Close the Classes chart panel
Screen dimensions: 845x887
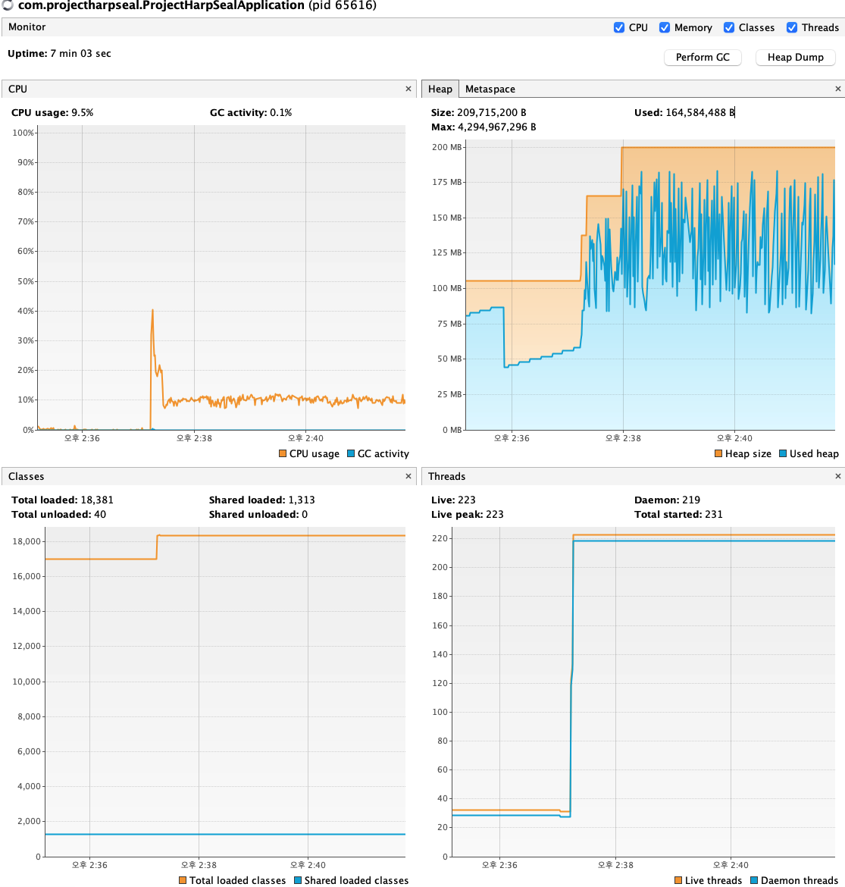click(x=408, y=476)
